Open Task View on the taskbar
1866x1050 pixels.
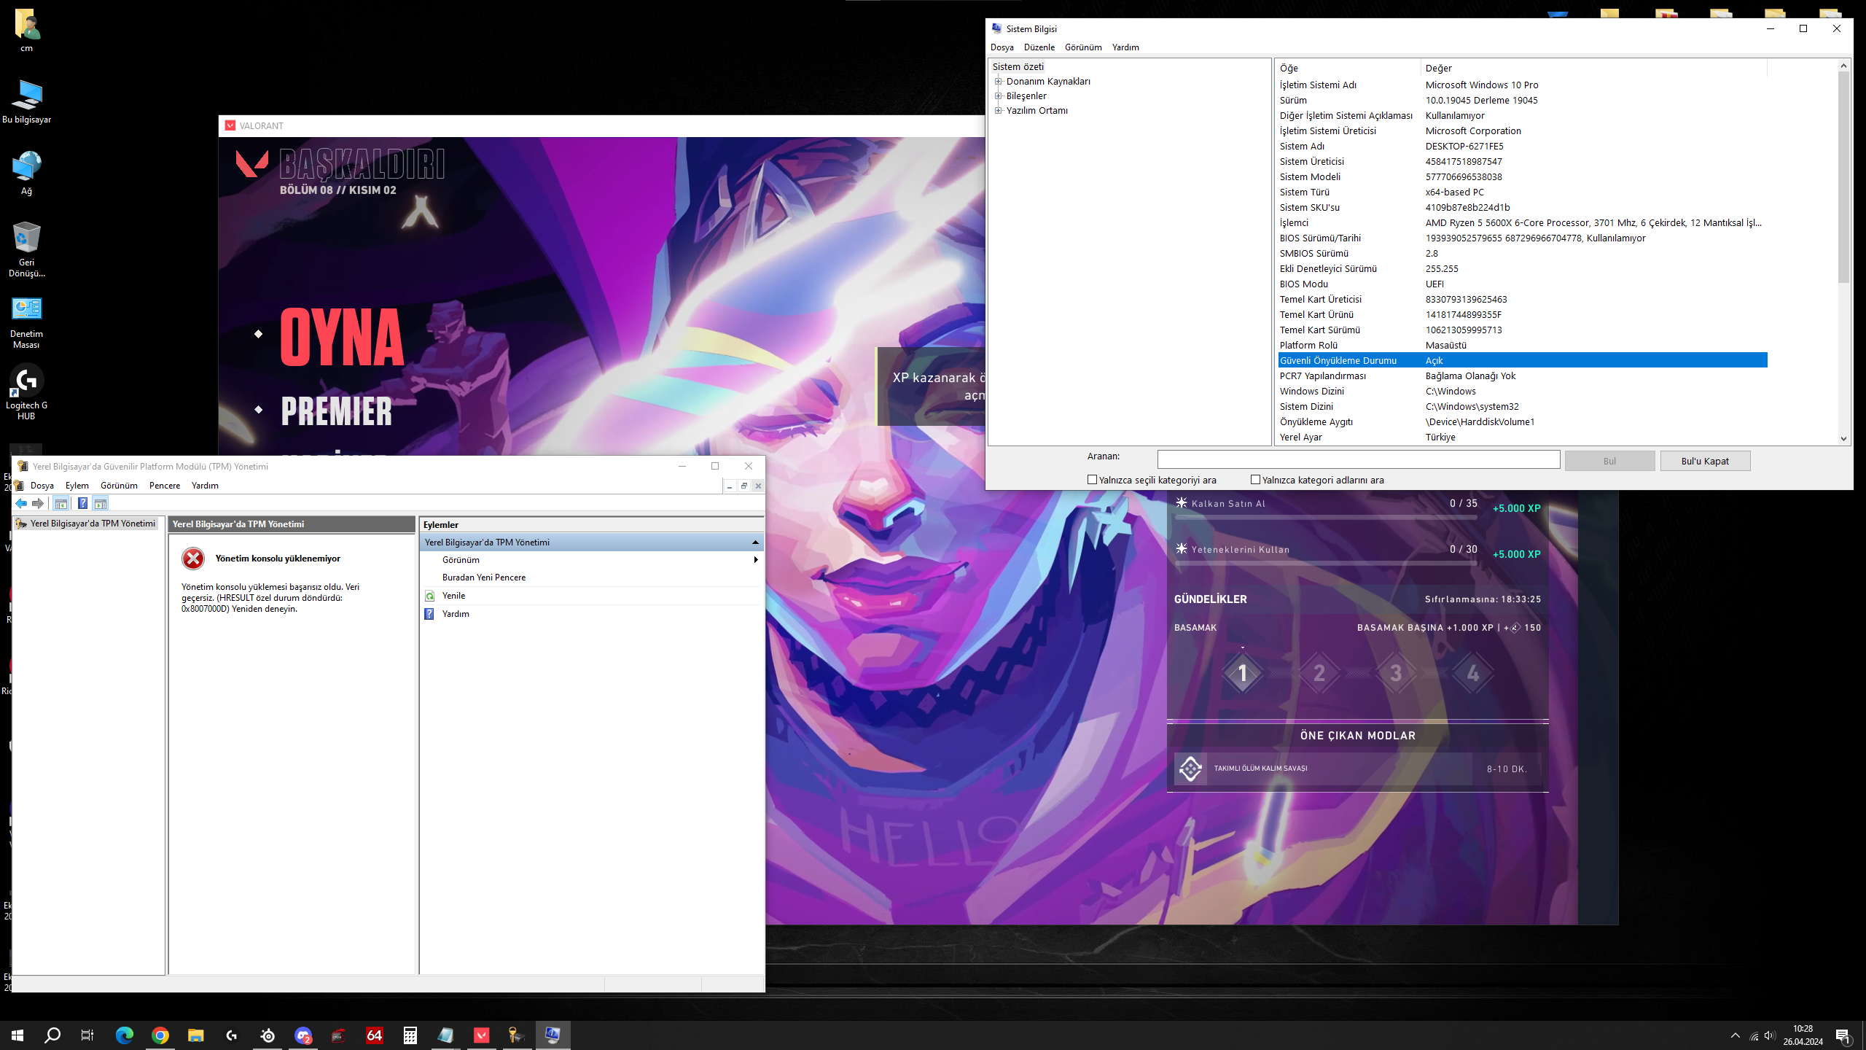[x=87, y=1035]
